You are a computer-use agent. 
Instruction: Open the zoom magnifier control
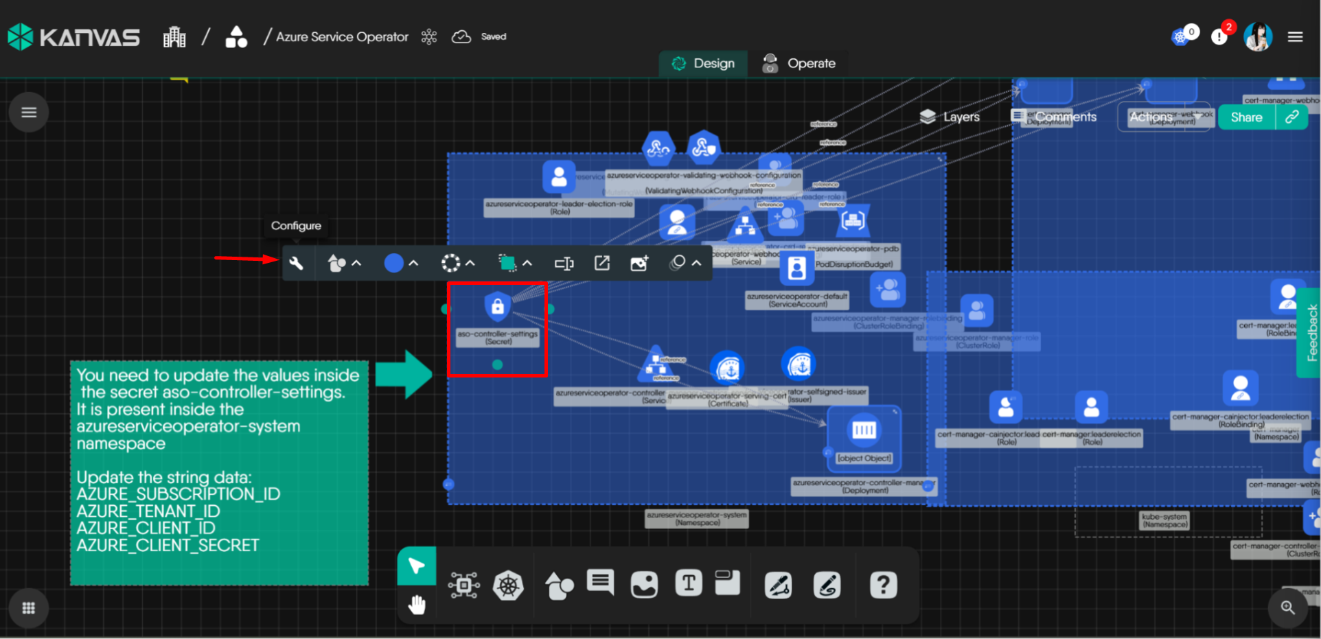pos(1287,608)
